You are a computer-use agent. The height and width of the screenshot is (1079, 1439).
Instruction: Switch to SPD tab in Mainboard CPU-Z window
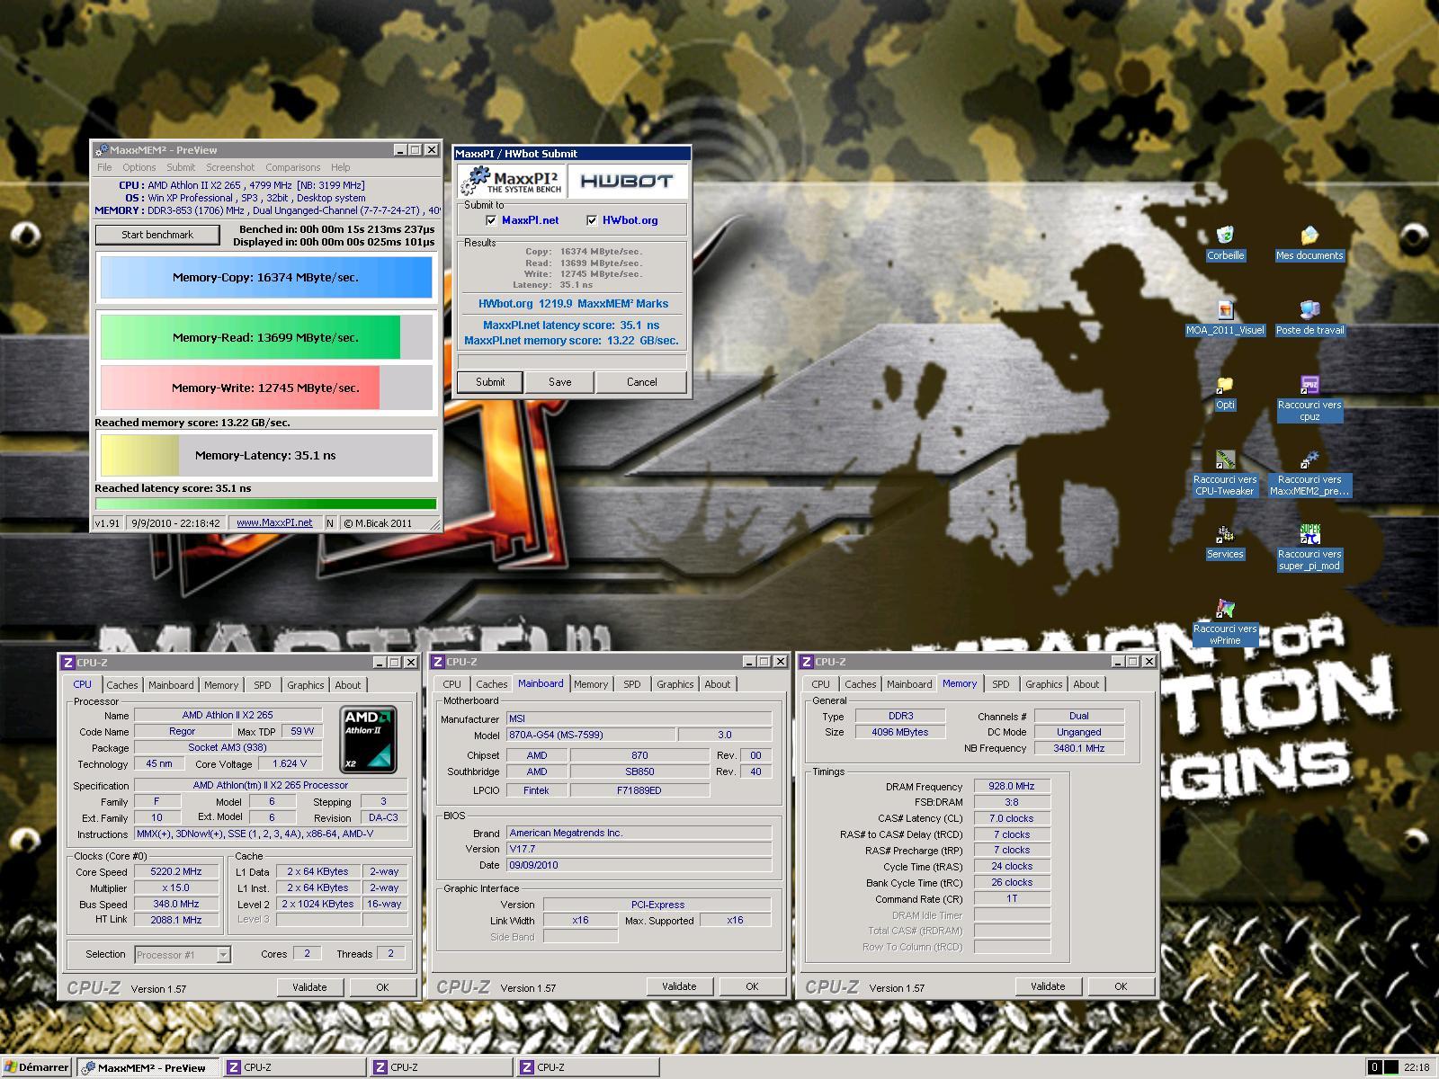(x=632, y=684)
